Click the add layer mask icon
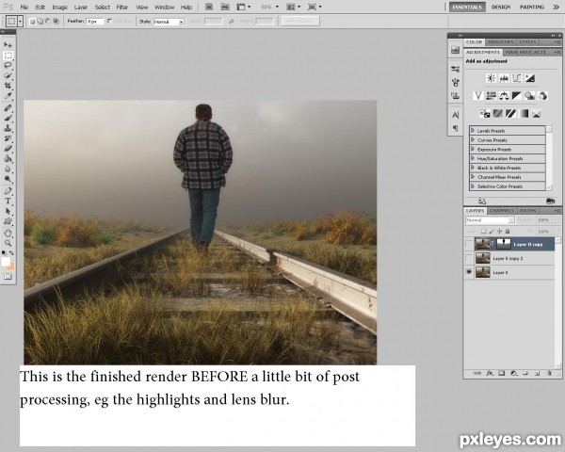This screenshot has width=565, height=452. point(502,374)
